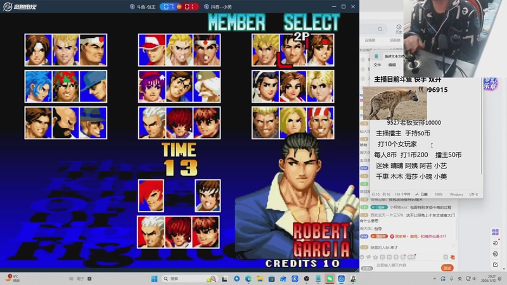The height and width of the screenshot is (285, 507).
Task: Click target circle icon in sidebar
Action: coord(495,254)
